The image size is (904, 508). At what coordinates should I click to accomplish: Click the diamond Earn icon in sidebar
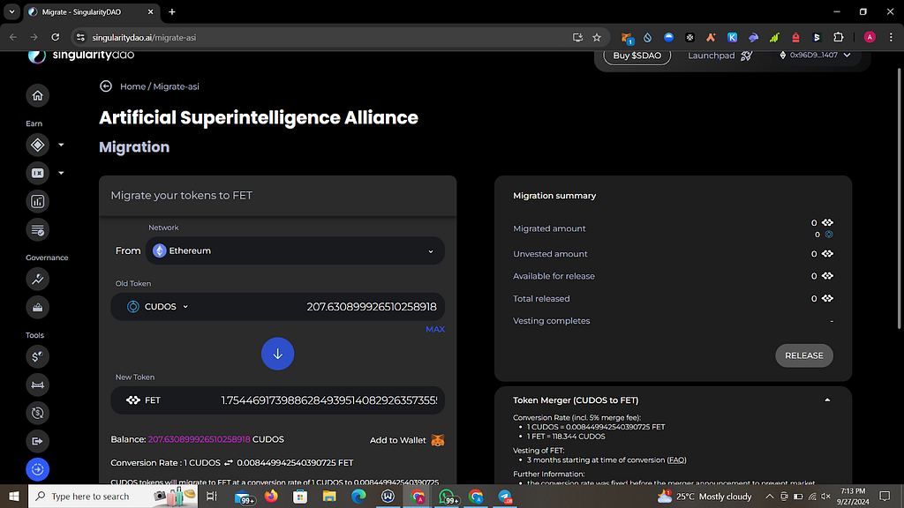point(37,146)
